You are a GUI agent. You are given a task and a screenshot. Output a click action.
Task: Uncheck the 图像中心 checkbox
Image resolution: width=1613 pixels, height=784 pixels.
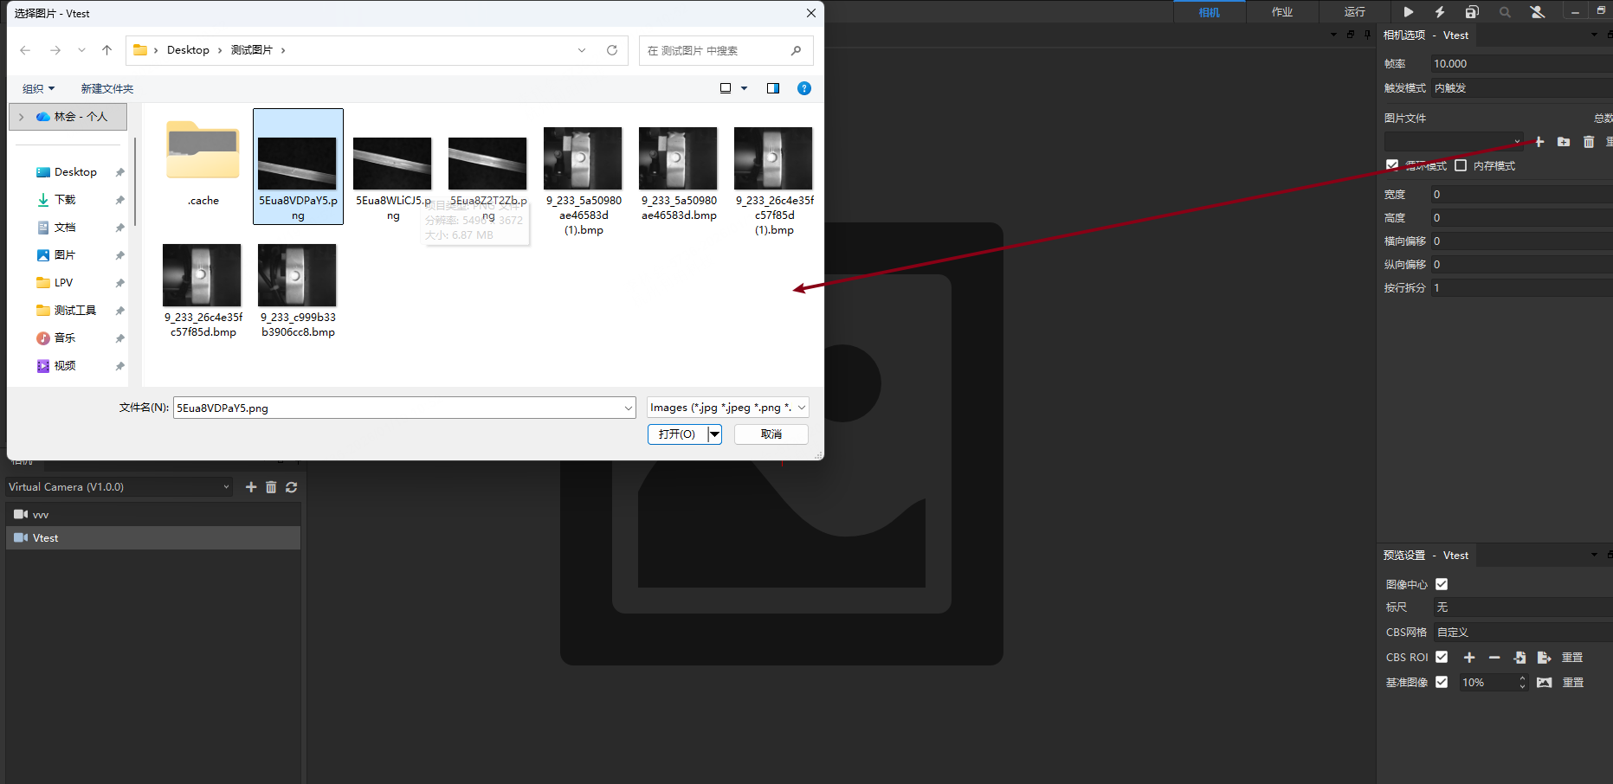pos(1442,584)
